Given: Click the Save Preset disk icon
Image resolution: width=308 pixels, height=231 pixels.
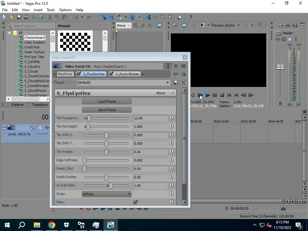Looking at the screenshot, I should coord(176,82).
